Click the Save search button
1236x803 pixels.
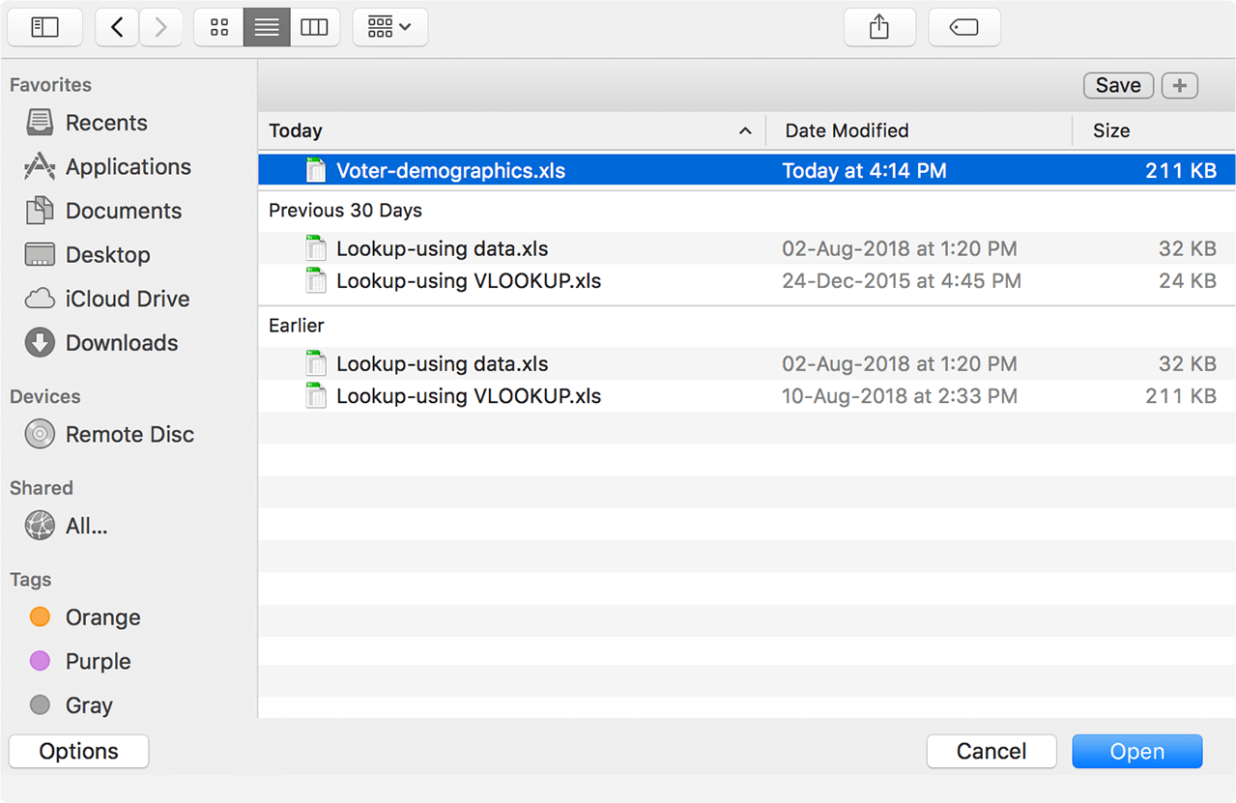coord(1119,85)
